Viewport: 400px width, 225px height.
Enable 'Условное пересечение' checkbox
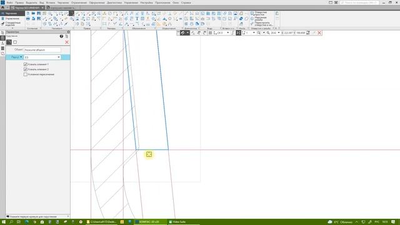(26, 74)
